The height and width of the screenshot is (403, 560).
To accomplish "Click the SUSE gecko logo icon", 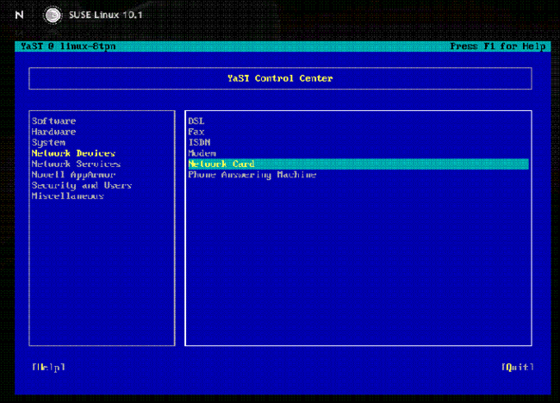I will 53,15.
